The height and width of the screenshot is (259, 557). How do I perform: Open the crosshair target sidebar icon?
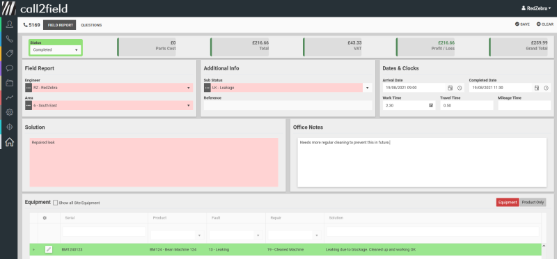click(9, 127)
